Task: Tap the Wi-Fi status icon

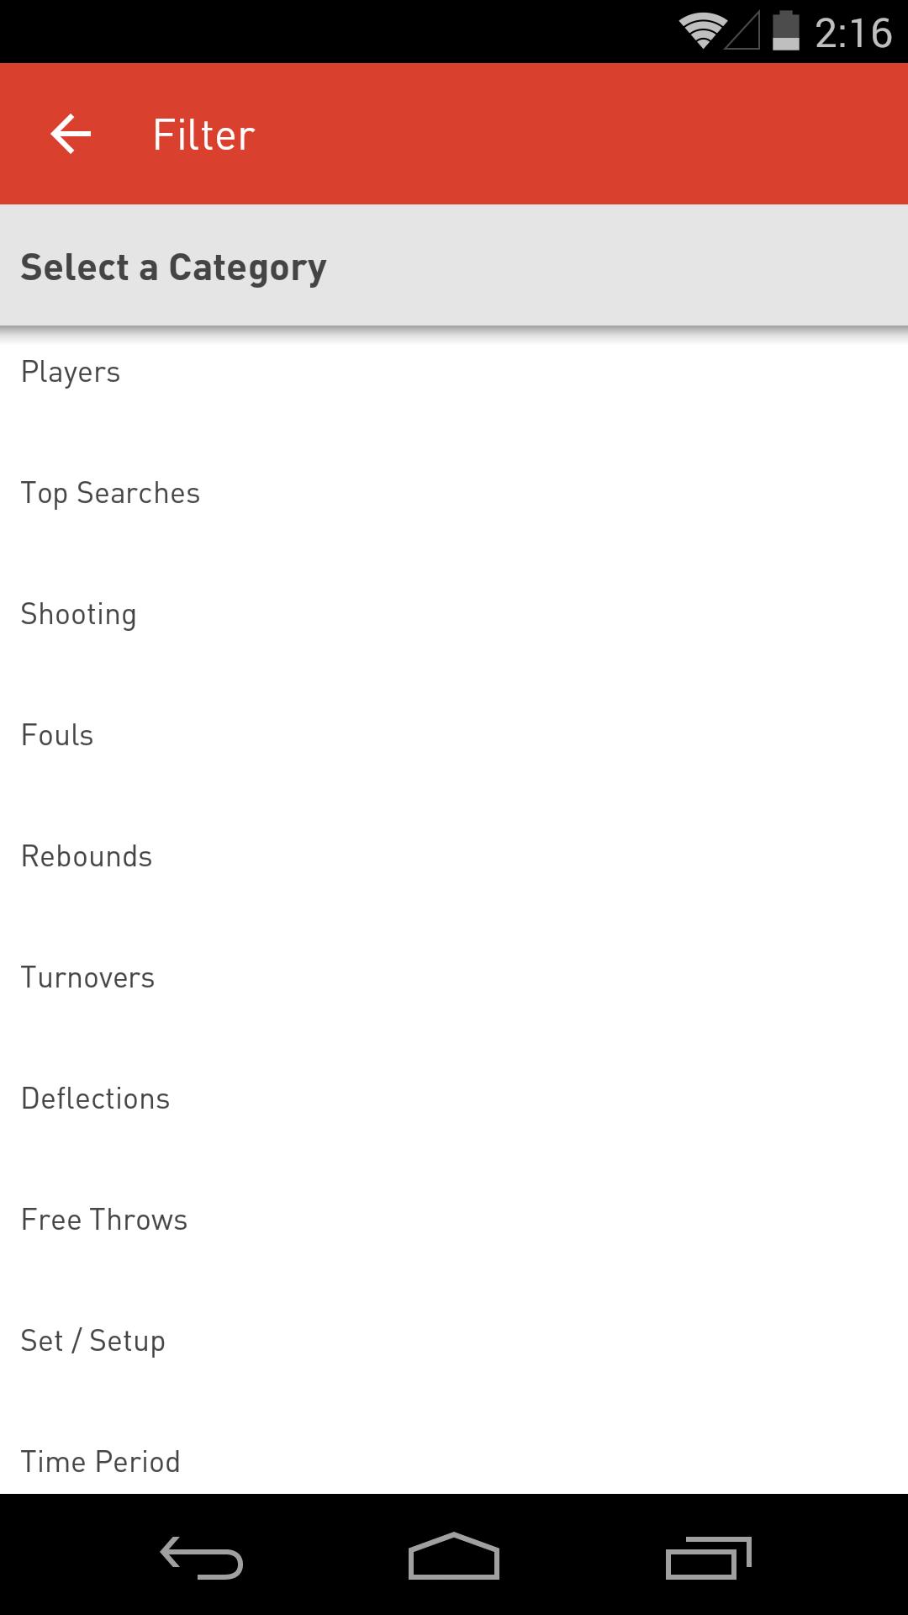Action: click(x=702, y=32)
